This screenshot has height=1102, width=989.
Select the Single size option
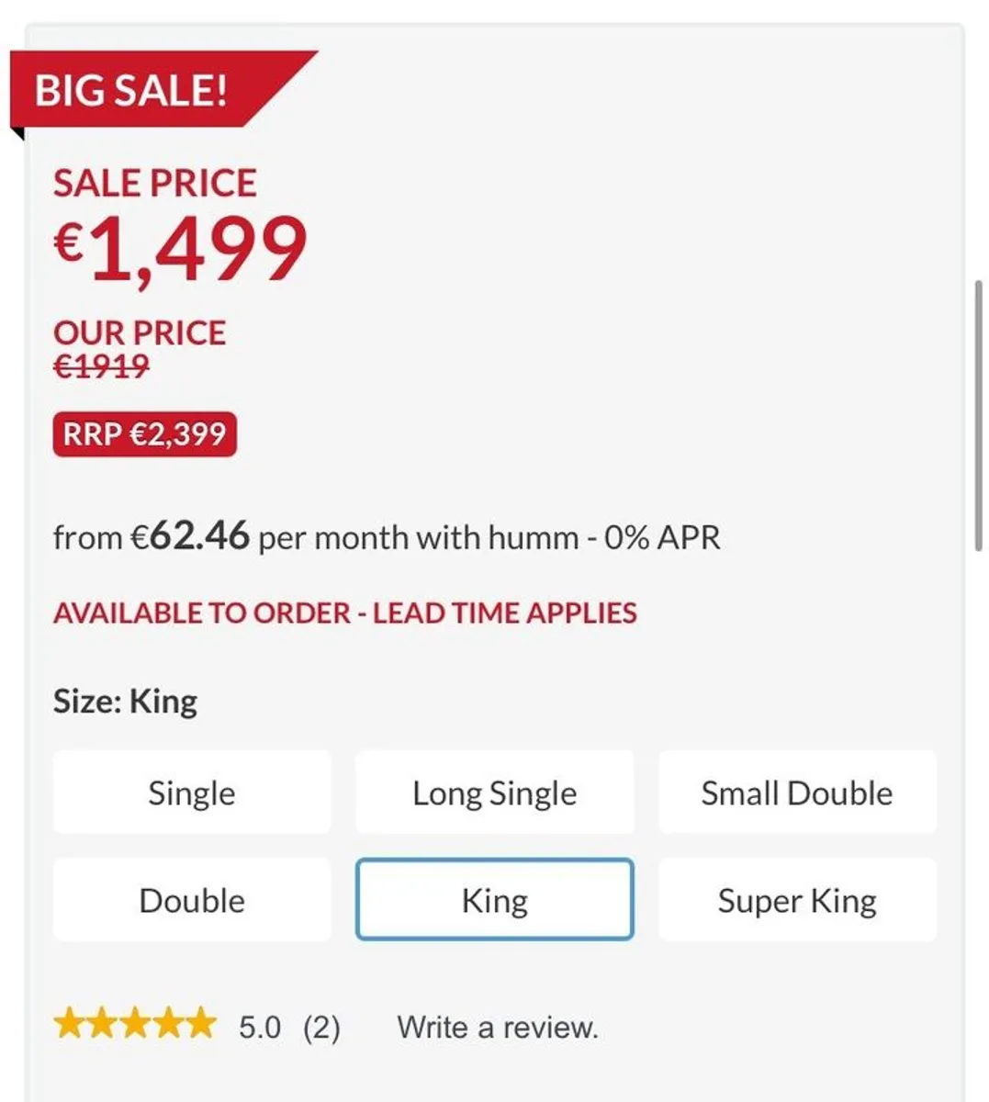(x=191, y=793)
